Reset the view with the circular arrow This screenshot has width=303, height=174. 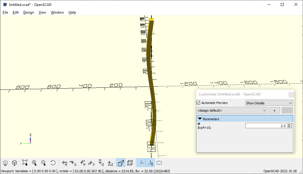click(53, 163)
